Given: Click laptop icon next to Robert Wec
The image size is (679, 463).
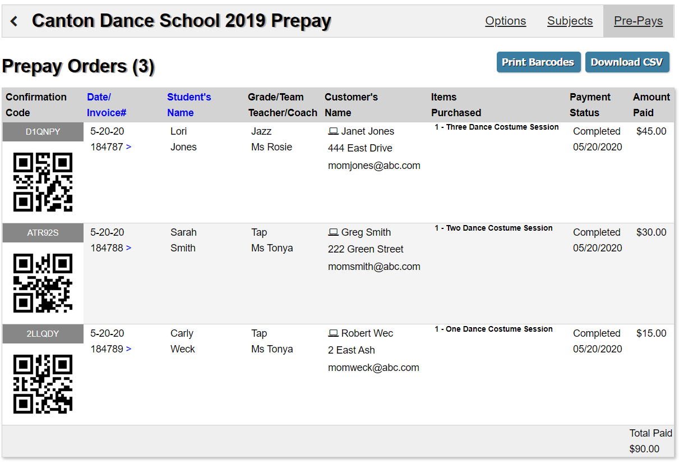Looking at the screenshot, I should [333, 333].
